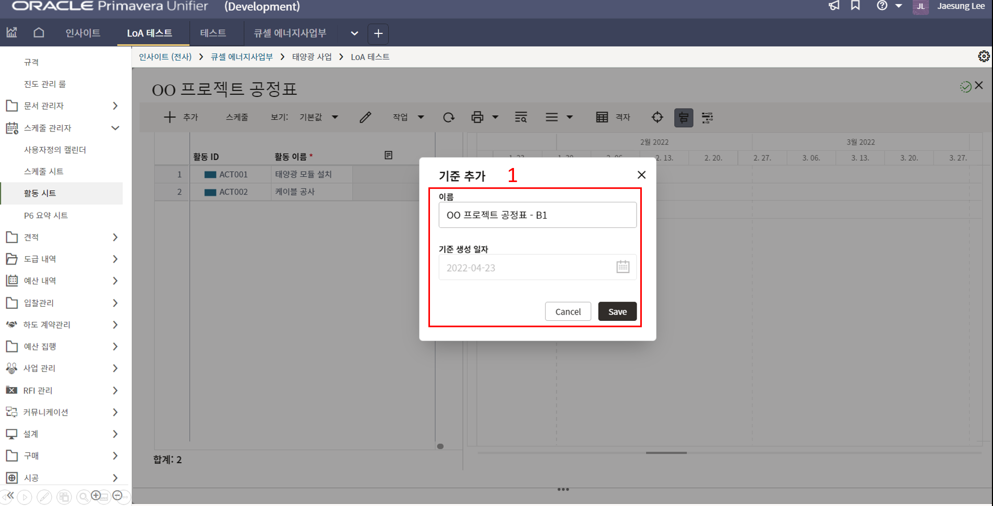
Task: Click the Save button in the dialog
Action: coord(617,311)
